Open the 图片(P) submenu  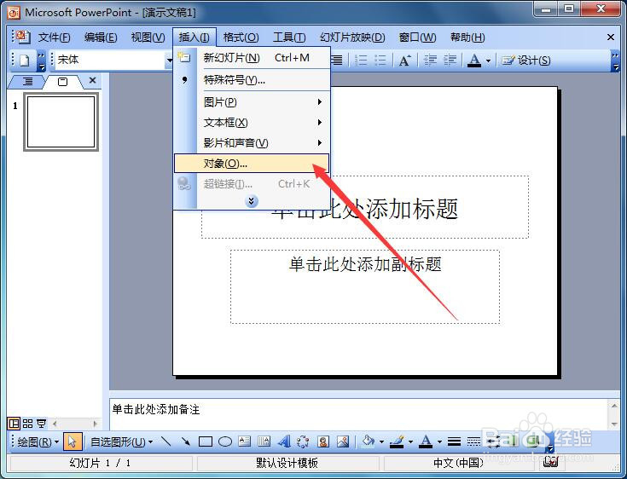252,102
